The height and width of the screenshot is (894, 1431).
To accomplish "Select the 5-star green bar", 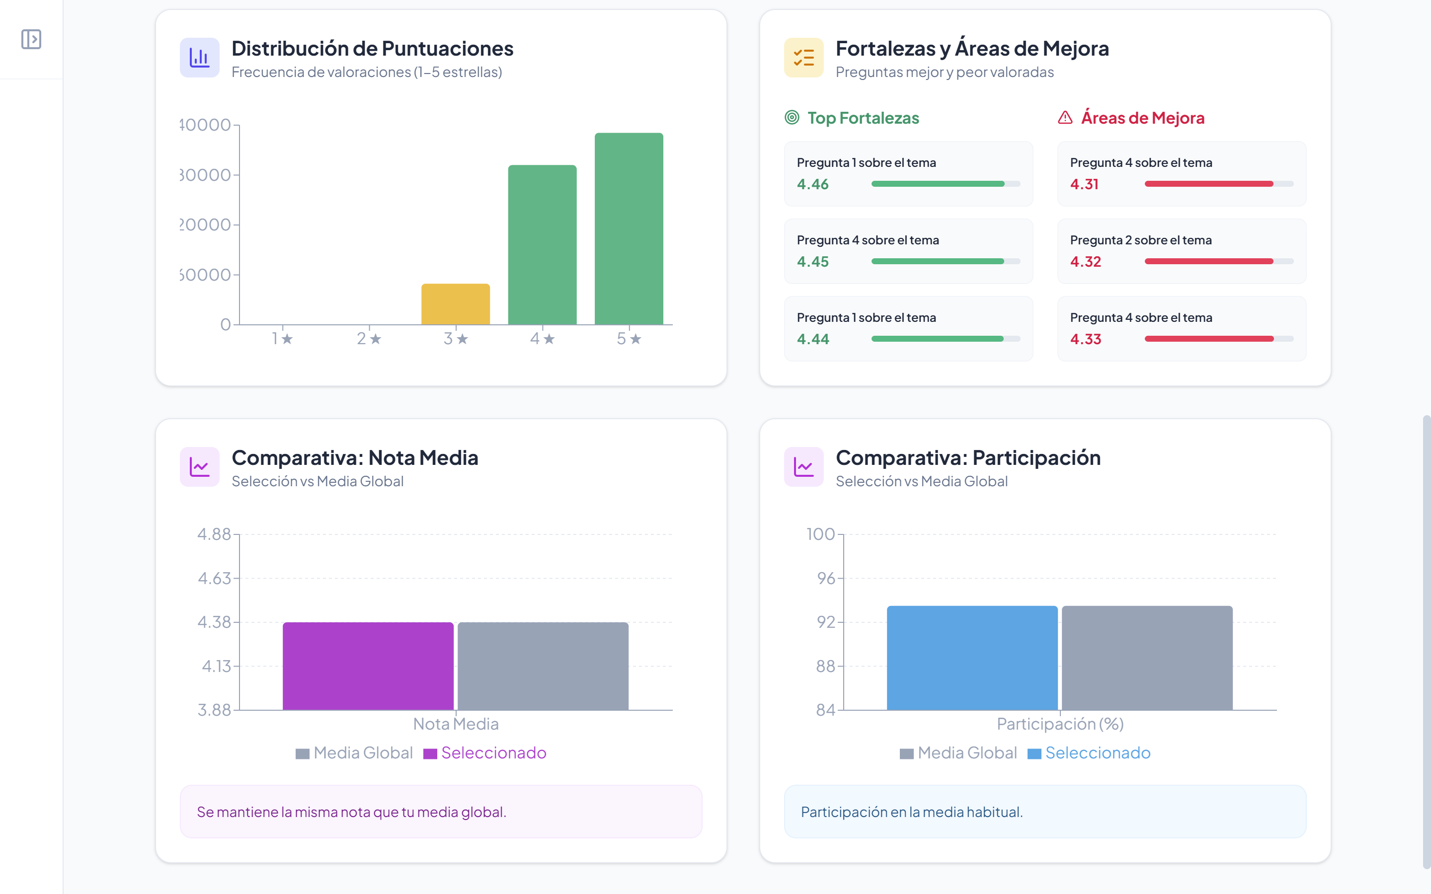I will [629, 229].
